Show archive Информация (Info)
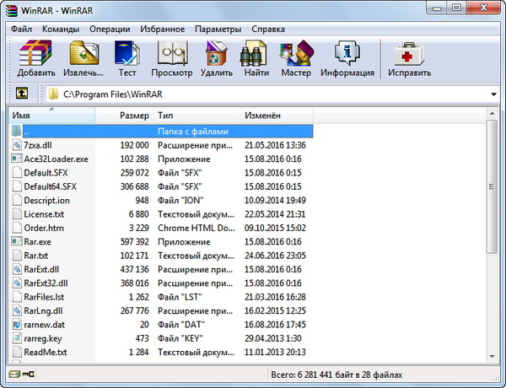This screenshot has height=388, width=506. (347, 57)
